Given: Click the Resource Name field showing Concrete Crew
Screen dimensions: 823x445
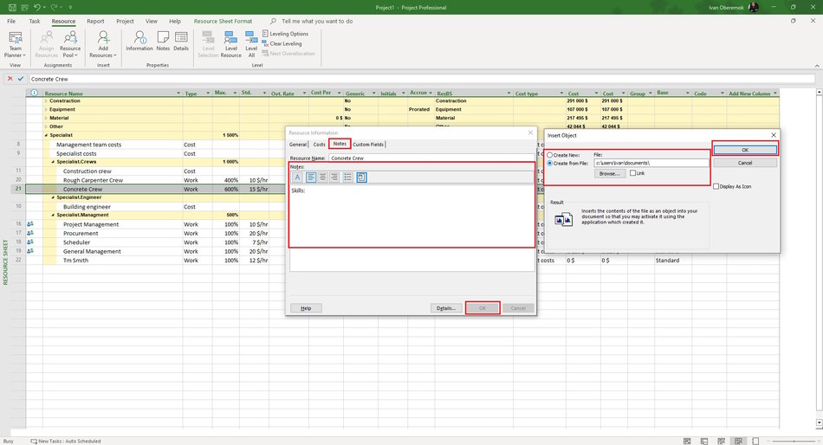Looking at the screenshot, I should coord(431,158).
